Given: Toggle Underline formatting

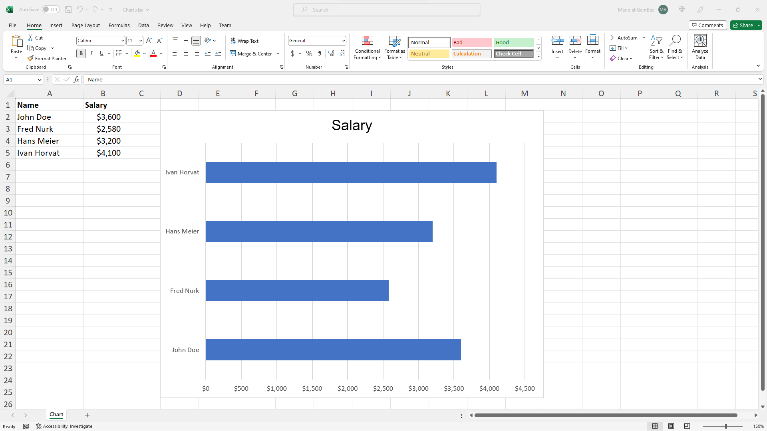Looking at the screenshot, I should [101, 53].
